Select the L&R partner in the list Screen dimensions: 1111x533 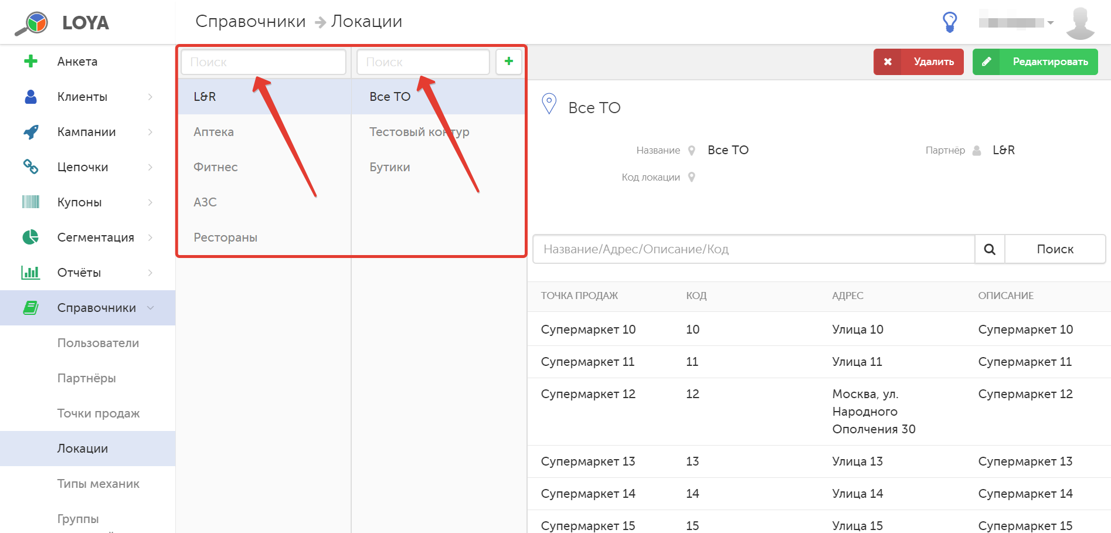[x=264, y=97]
